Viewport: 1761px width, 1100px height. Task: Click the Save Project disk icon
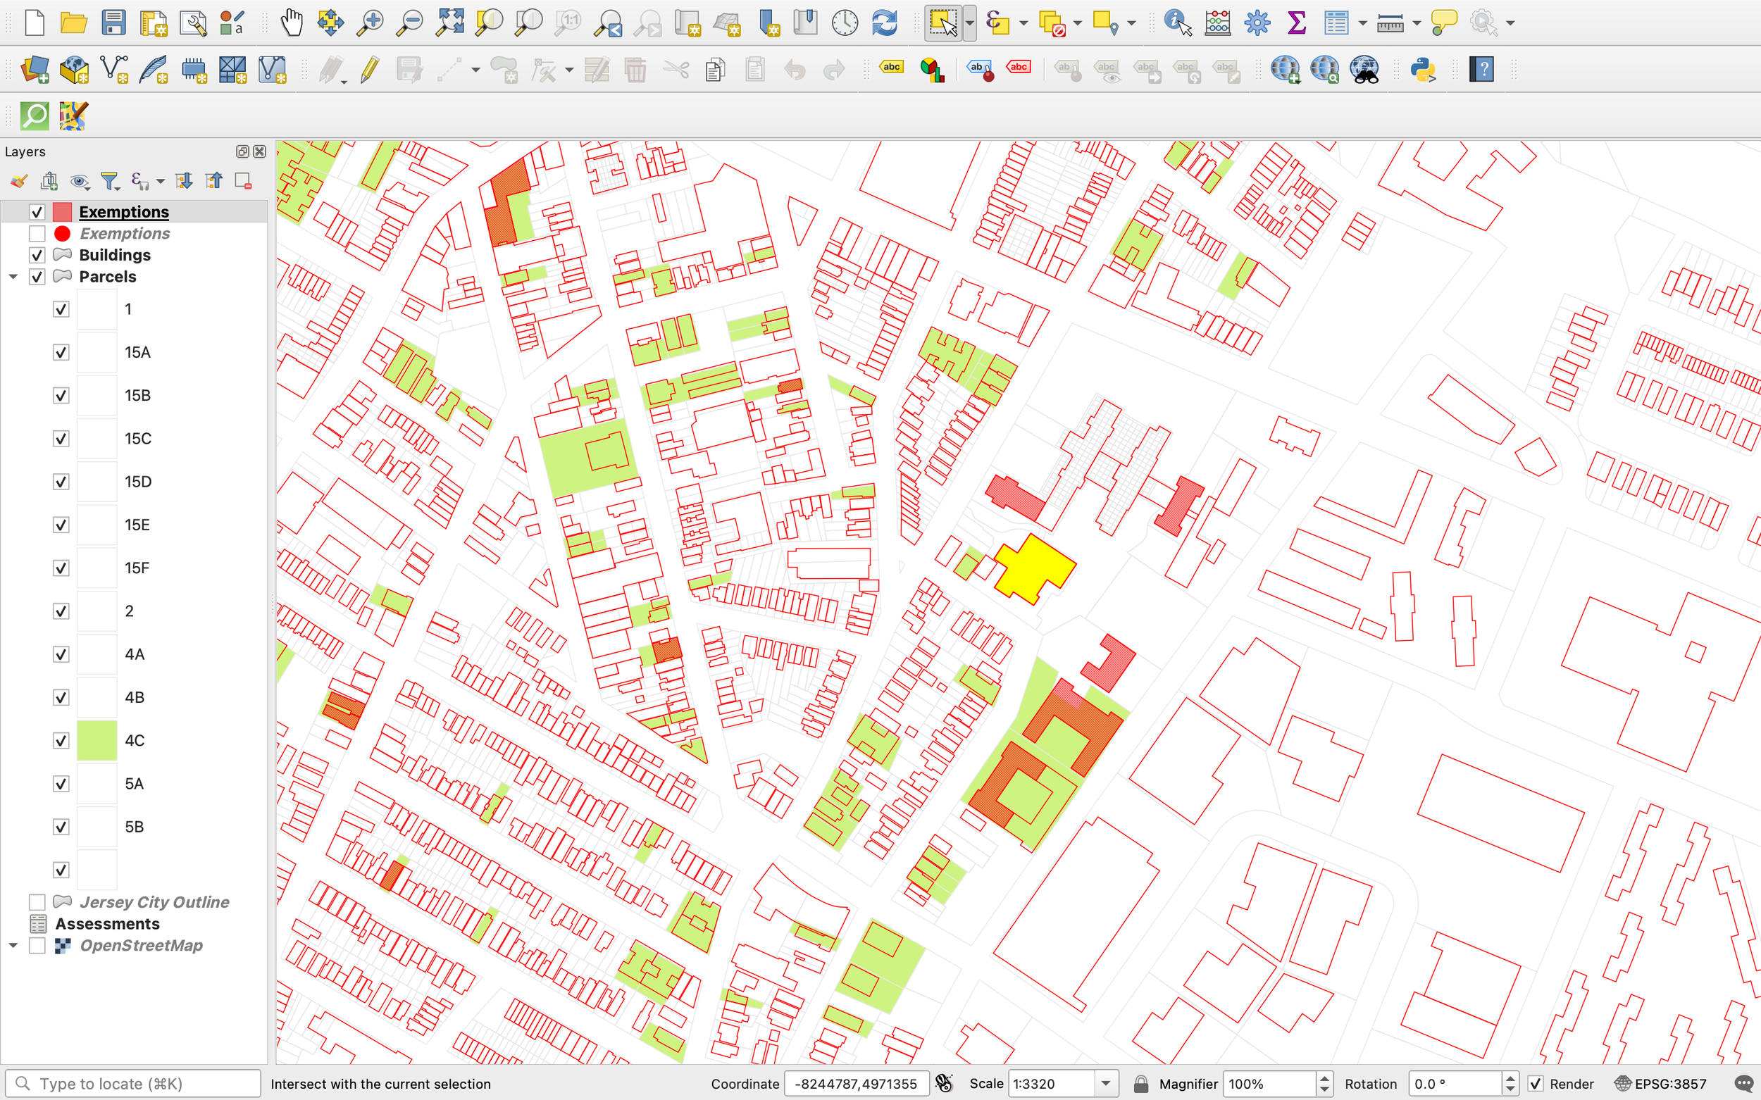[x=113, y=23]
